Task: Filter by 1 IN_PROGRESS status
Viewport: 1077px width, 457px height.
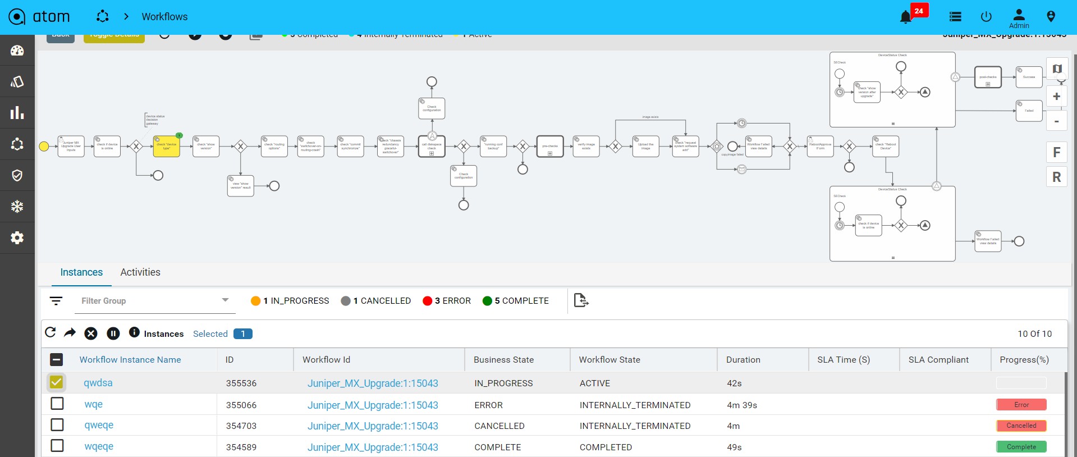Action: [290, 301]
